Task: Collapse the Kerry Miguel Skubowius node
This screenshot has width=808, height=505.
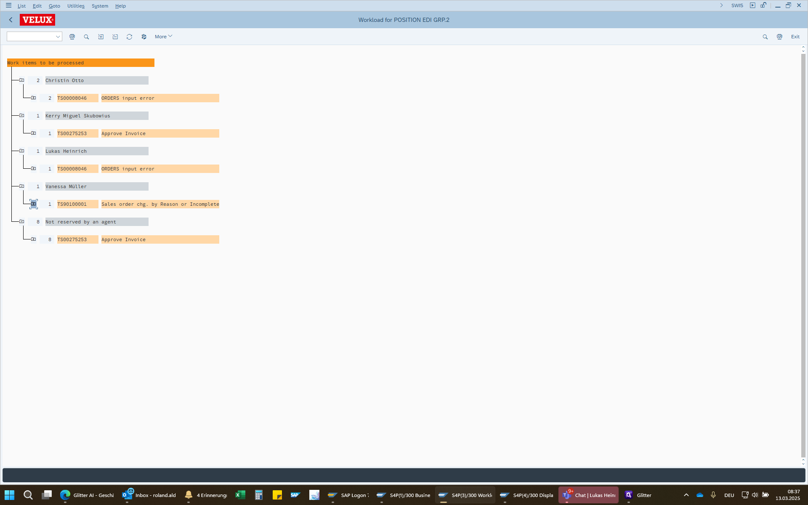Action: pos(21,116)
